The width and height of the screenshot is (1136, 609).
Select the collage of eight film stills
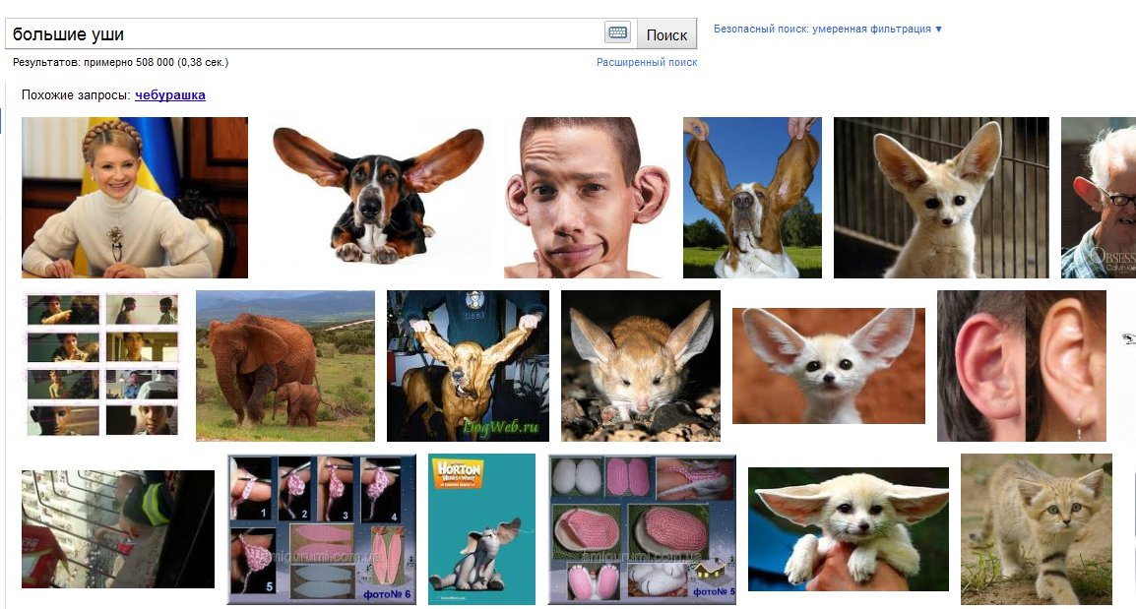point(102,365)
